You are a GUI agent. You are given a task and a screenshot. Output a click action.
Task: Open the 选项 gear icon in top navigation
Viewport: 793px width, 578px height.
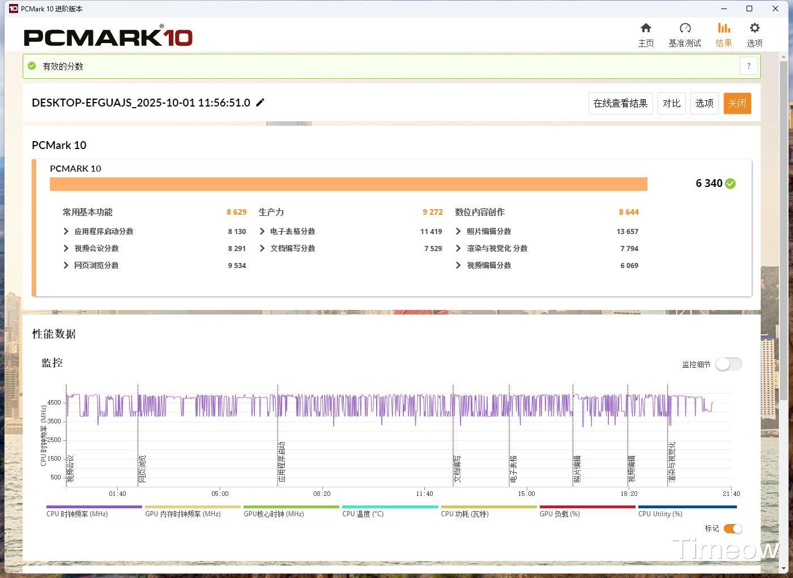754,28
